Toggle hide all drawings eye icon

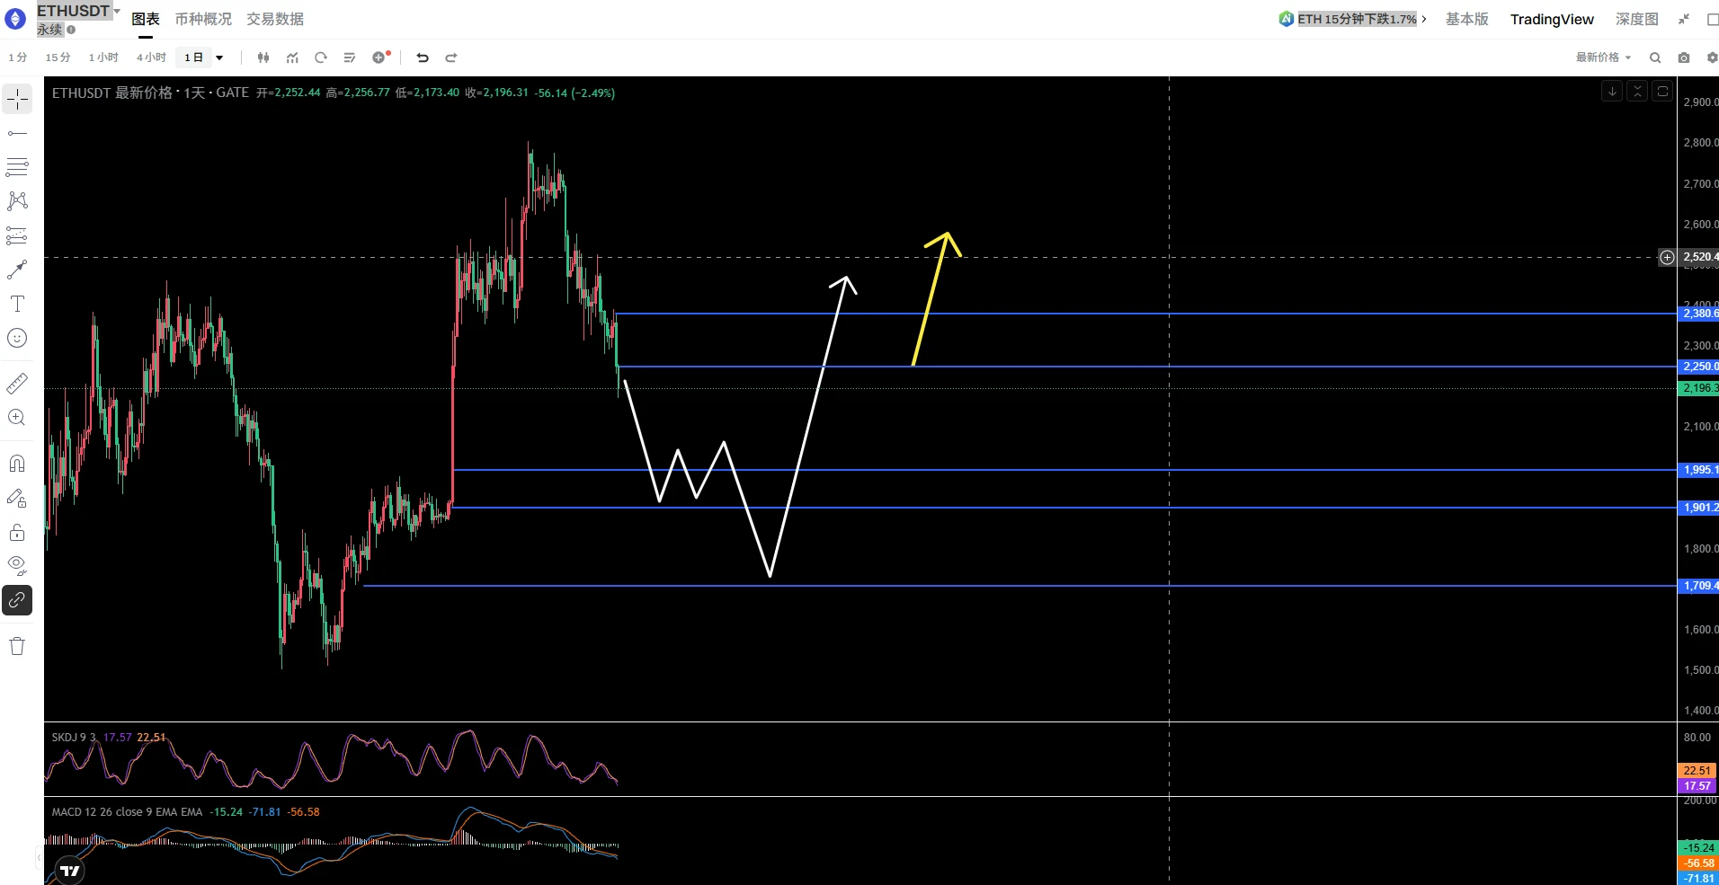(17, 566)
